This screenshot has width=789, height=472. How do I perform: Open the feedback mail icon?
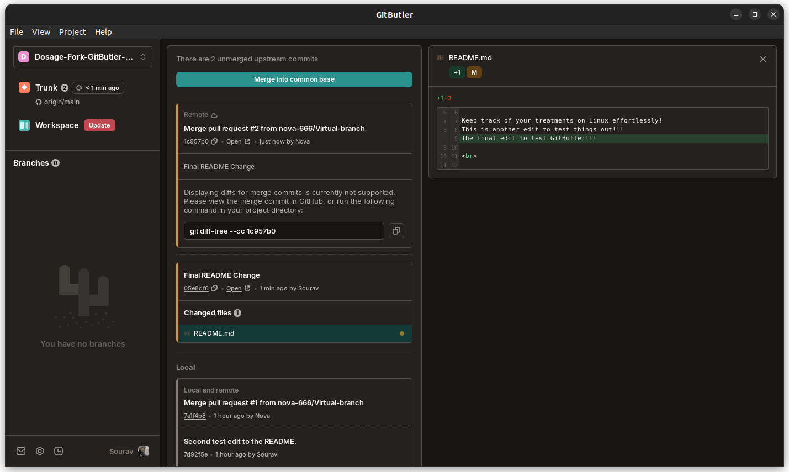20,451
